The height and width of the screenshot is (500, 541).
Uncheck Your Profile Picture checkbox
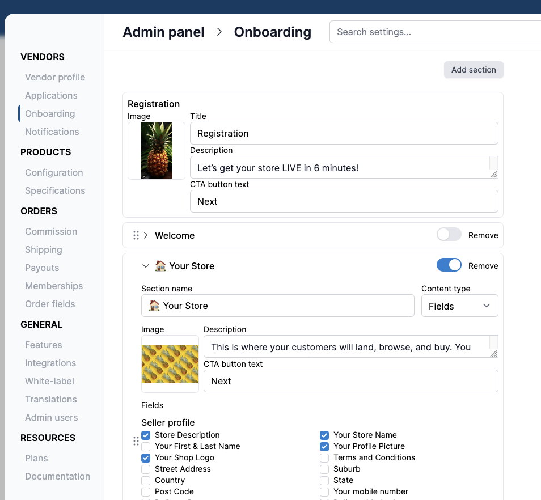(324, 447)
